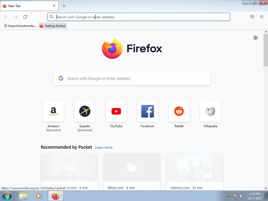Click the Amazon Sponsored label
This screenshot has height=201, width=268.
(x=53, y=130)
